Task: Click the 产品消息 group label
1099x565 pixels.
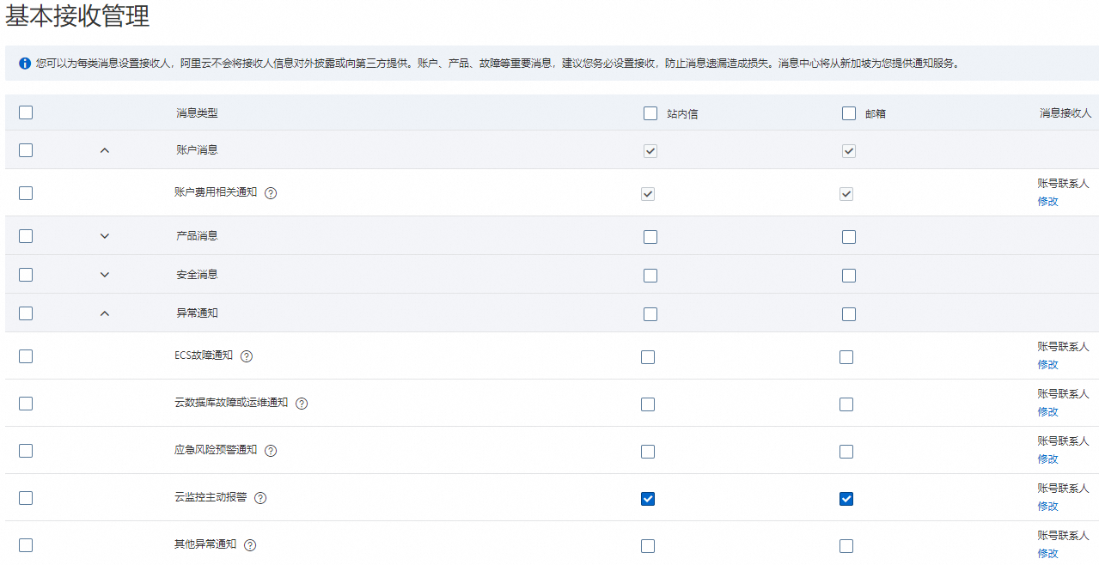Action: coord(197,236)
